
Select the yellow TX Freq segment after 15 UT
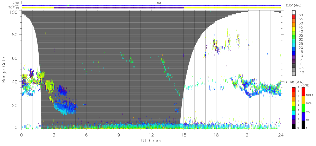[x=232, y=8]
